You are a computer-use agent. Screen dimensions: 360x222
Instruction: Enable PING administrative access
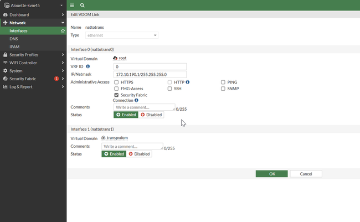click(x=223, y=82)
